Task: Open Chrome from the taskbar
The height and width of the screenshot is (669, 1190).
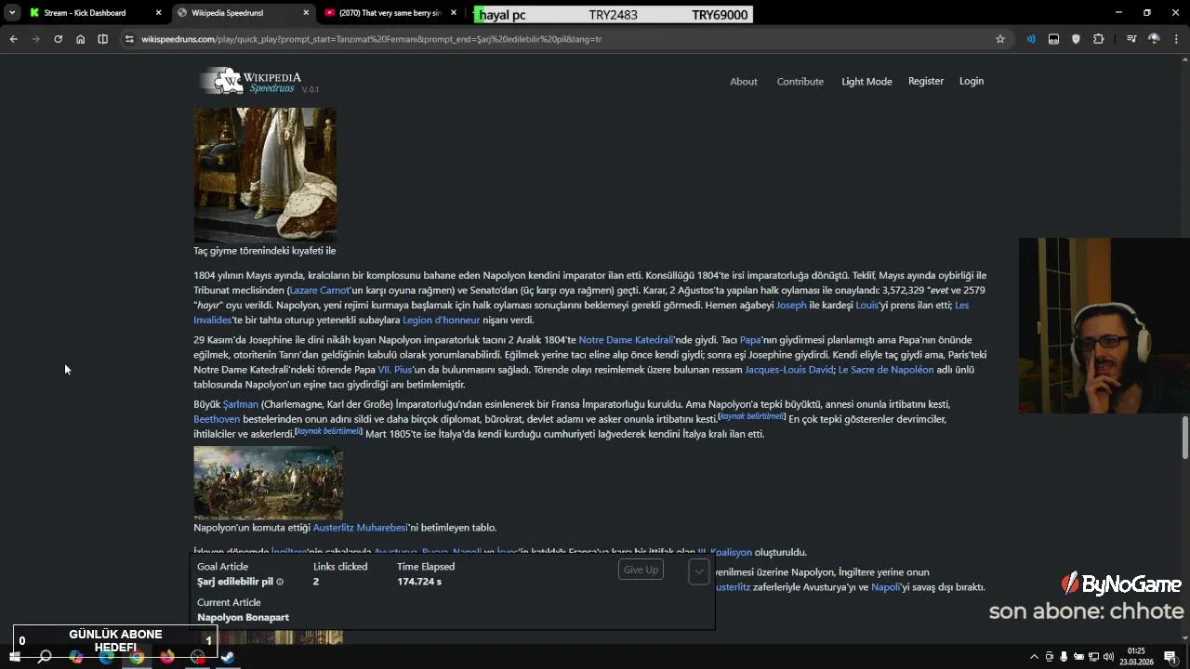Action: [x=137, y=657]
